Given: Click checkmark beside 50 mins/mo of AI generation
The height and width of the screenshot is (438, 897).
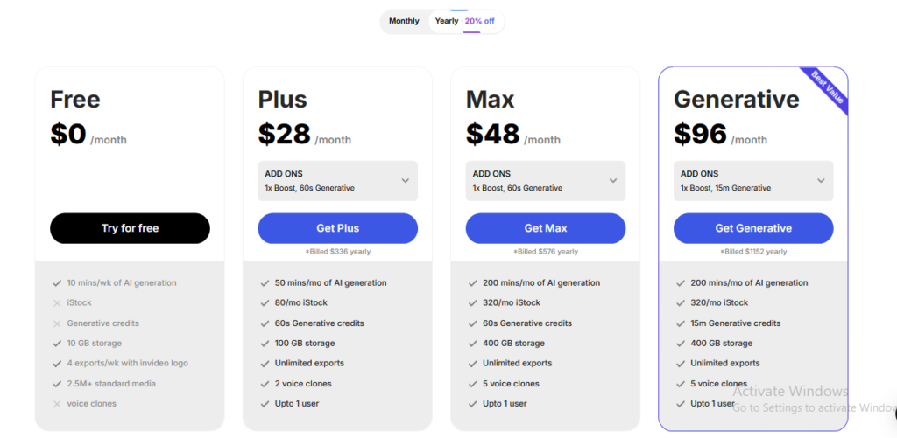Looking at the screenshot, I should click(265, 282).
